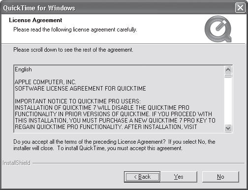Click the English line in license text
Viewport: 248px width, 190px height.
(23, 69)
